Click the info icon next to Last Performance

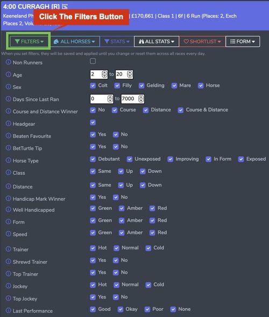[8, 311]
